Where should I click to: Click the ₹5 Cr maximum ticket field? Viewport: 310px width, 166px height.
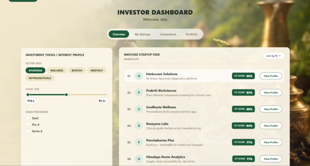click(x=102, y=101)
